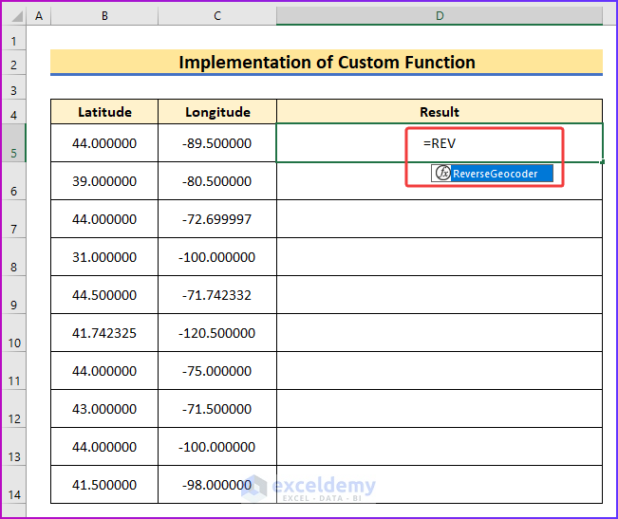The image size is (618, 519).
Task: Select row 6 header
Action: pyautogui.click(x=14, y=180)
